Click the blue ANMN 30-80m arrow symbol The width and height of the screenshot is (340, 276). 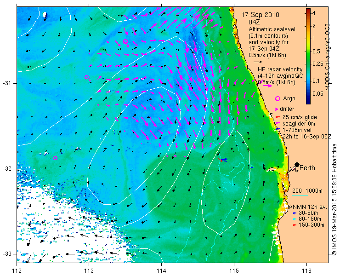295,213
